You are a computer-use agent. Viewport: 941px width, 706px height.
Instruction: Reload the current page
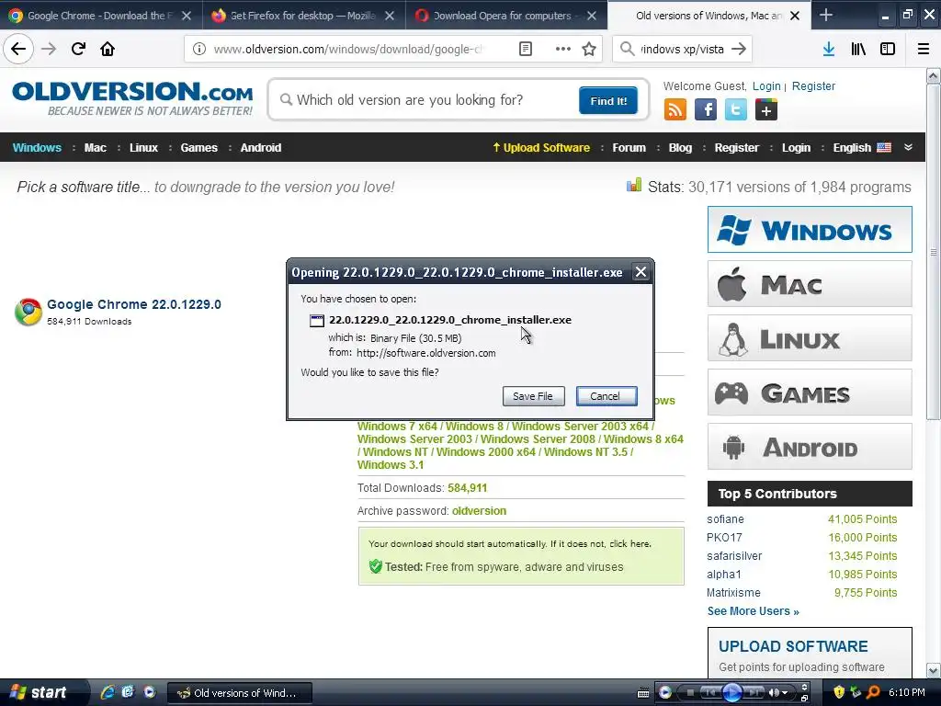point(78,49)
